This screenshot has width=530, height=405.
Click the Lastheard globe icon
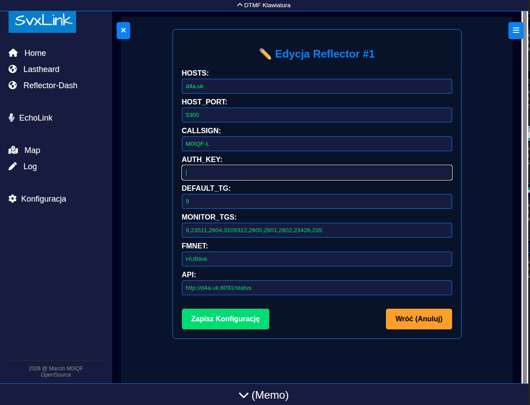13,69
